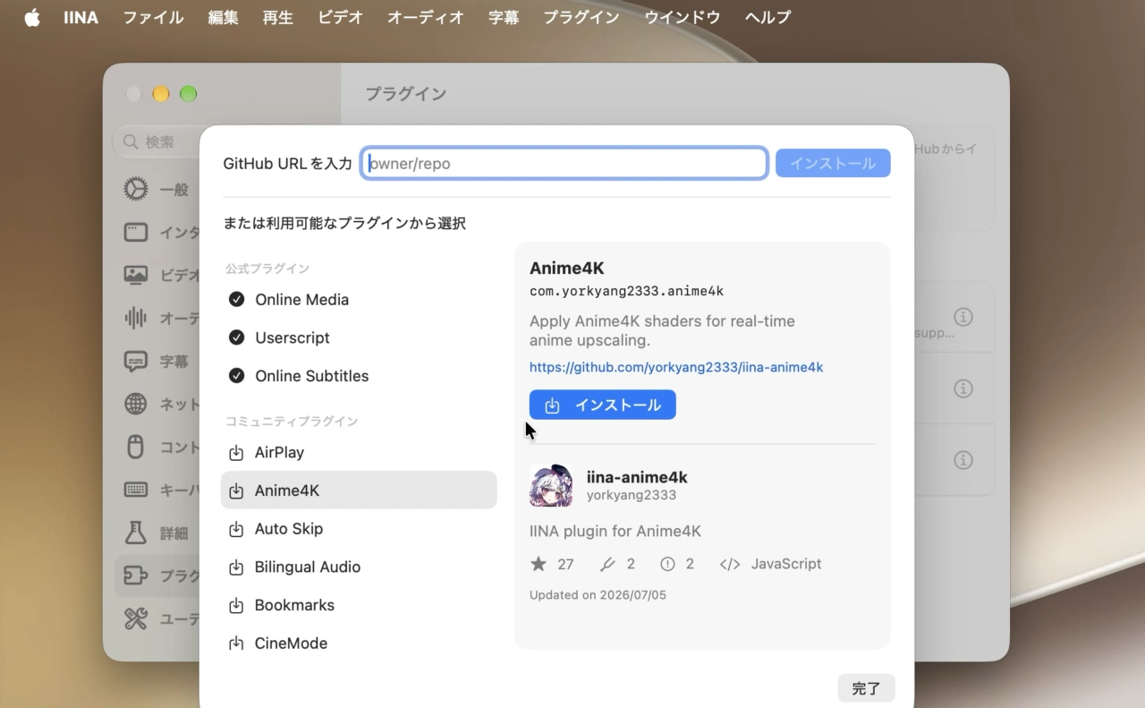
Task: Click top info icon in plugin list
Action: click(963, 317)
